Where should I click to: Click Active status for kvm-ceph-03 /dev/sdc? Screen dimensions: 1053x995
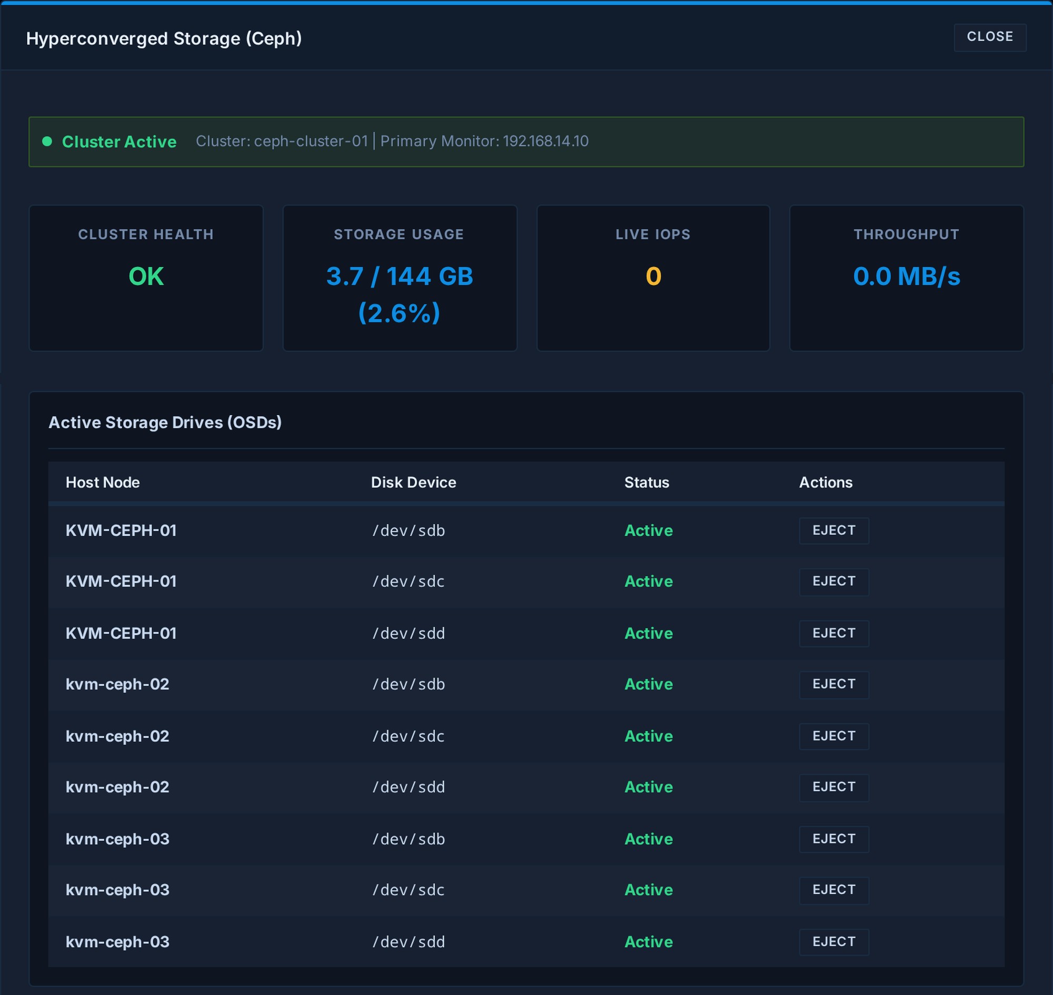click(x=649, y=891)
